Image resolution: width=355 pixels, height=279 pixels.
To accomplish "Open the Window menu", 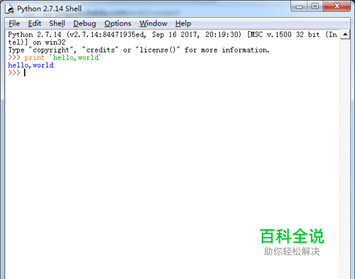I will click(x=153, y=23).
